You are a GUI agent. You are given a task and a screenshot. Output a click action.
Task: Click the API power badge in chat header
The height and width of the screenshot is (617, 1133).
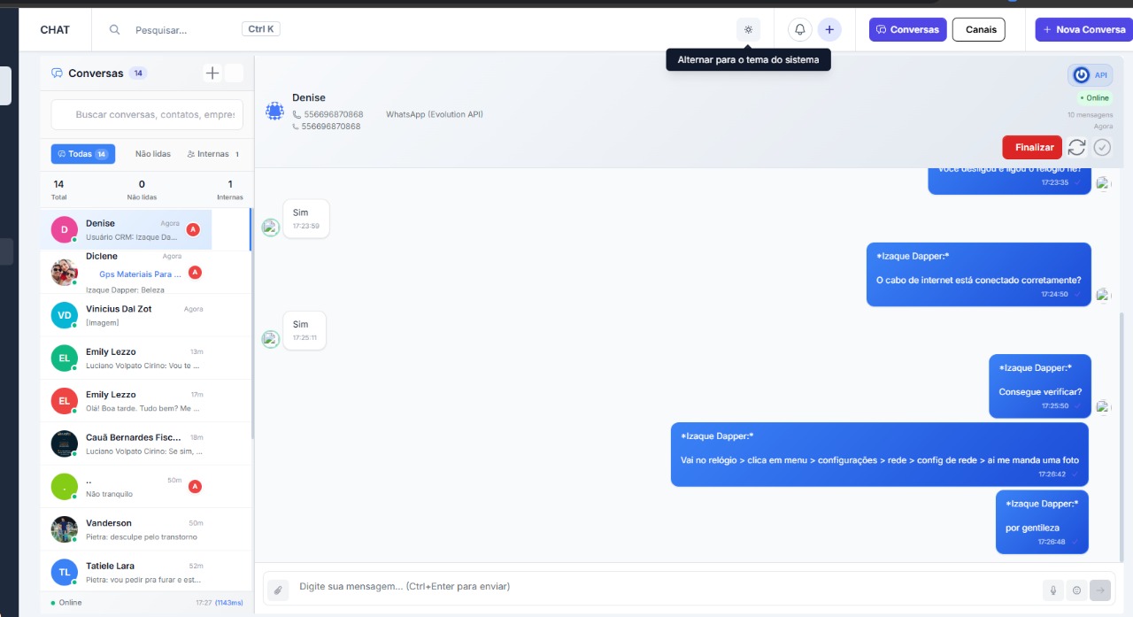point(1090,75)
